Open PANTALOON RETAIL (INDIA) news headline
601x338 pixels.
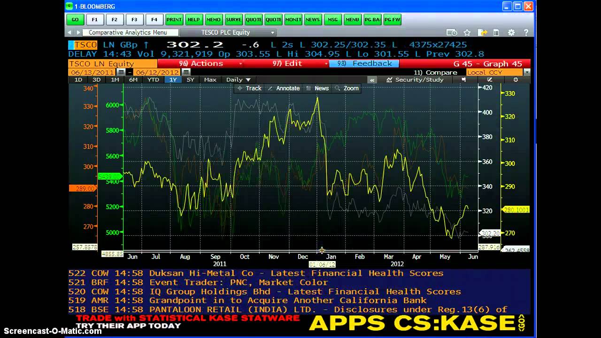pyautogui.click(x=299, y=309)
